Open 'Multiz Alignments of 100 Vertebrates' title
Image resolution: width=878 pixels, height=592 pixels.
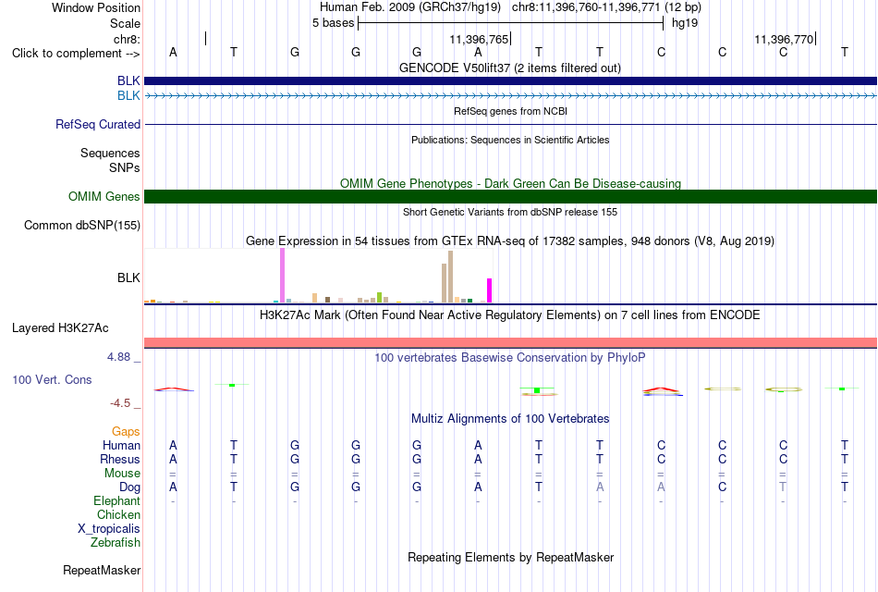coord(510,419)
